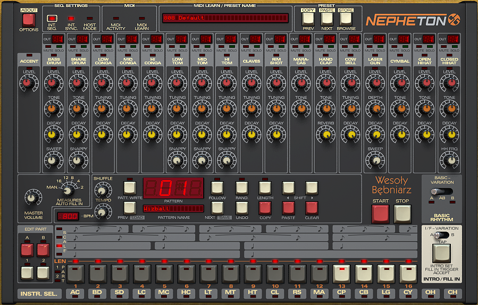The height and width of the screenshot is (305, 478).
Task: Open Cymbal output selector
Action: pos(403,39)
